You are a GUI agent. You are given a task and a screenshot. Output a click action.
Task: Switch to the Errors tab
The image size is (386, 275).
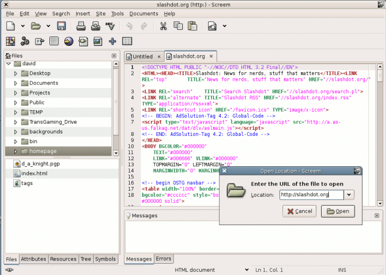(164, 259)
